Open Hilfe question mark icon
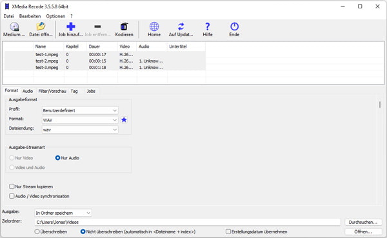 (x=208, y=26)
